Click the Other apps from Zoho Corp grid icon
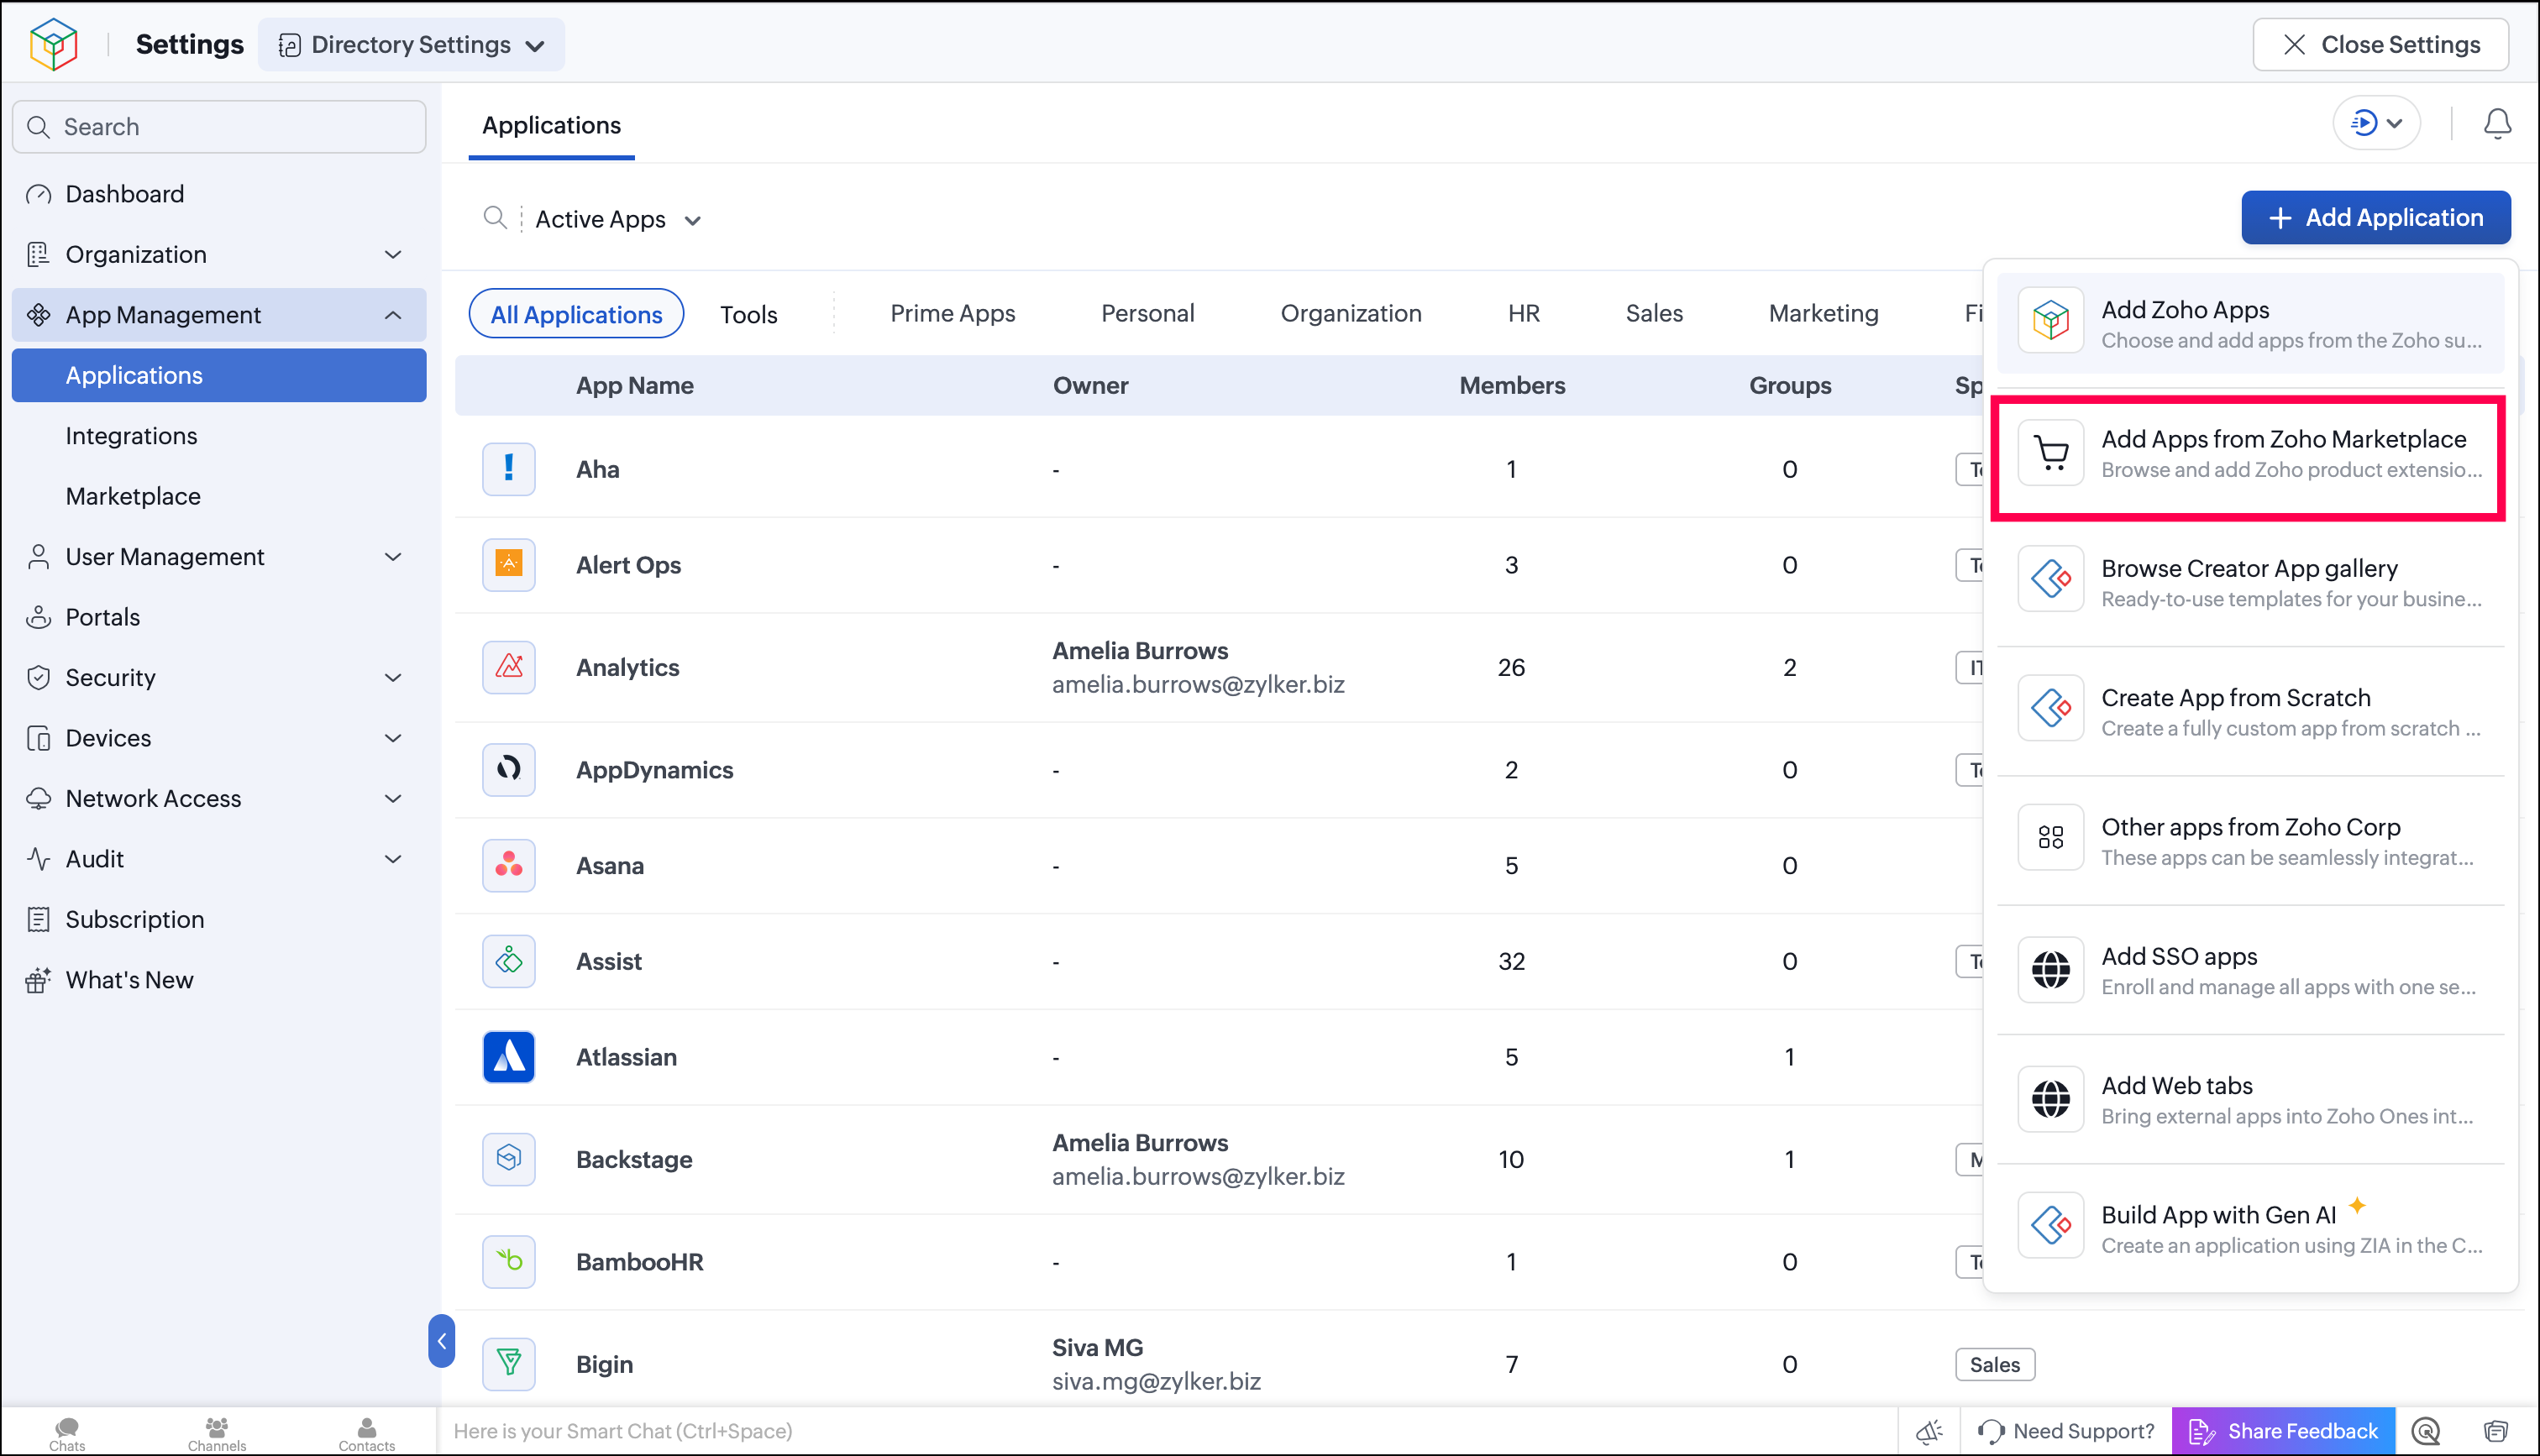 (2050, 838)
